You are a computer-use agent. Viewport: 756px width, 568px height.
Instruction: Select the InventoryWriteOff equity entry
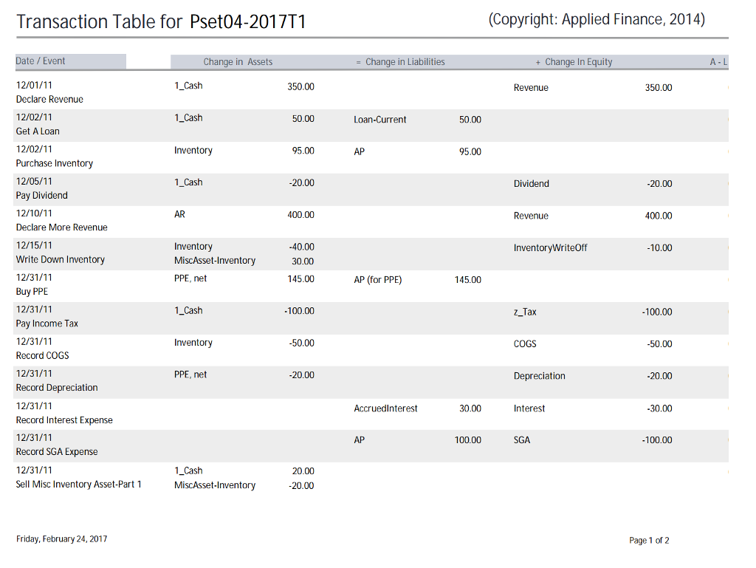[x=551, y=248]
